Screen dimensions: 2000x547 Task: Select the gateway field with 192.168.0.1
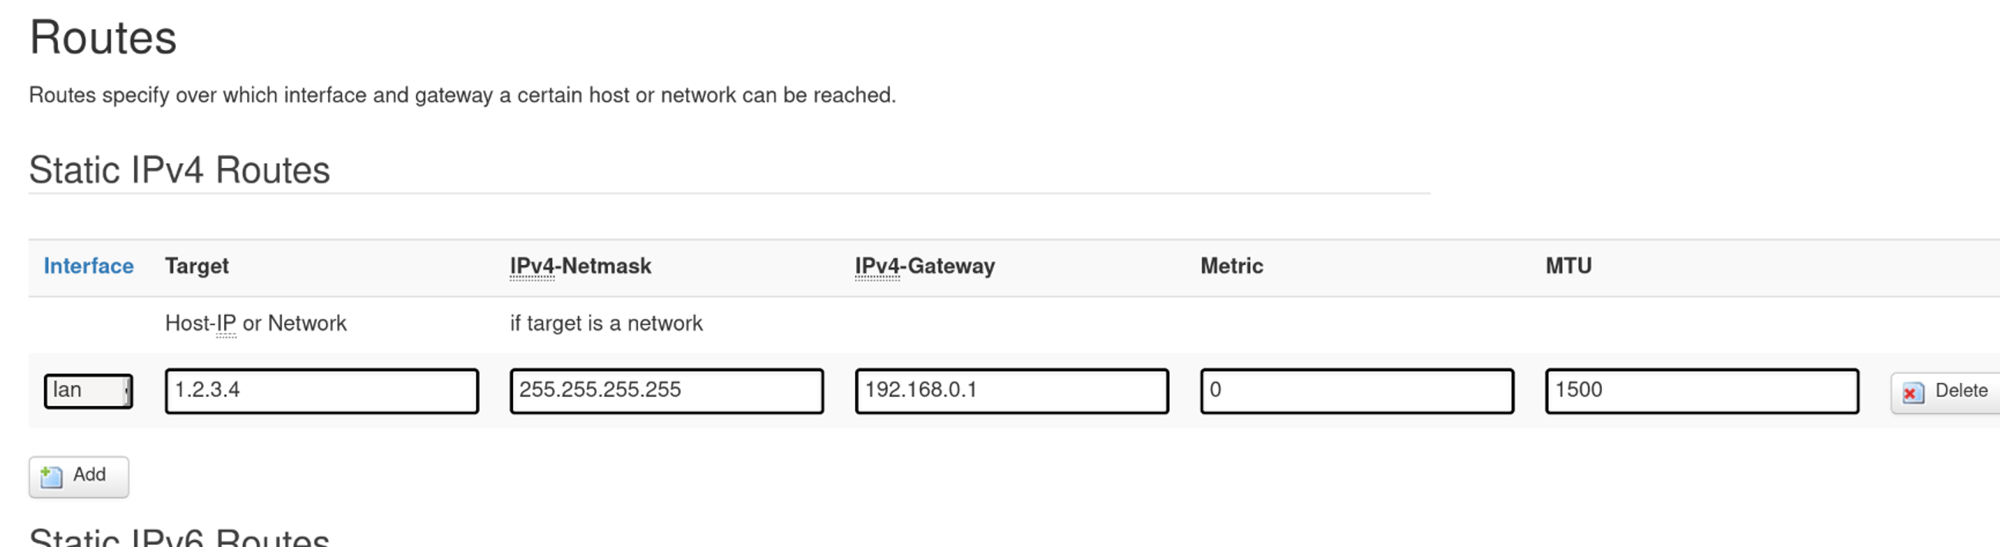[1011, 391]
